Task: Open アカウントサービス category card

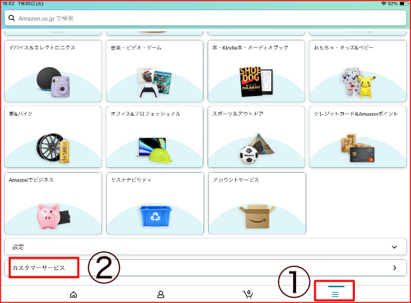Action: (x=257, y=203)
